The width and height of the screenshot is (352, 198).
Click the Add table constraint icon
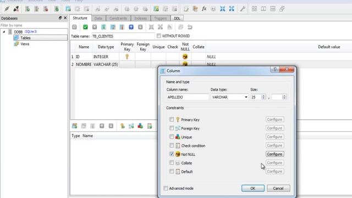click(x=75, y=126)
